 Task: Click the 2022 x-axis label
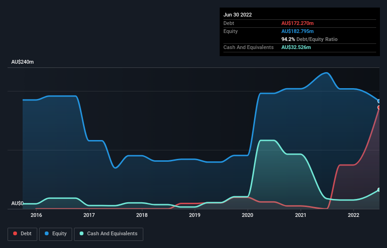[x=354, y=215]
